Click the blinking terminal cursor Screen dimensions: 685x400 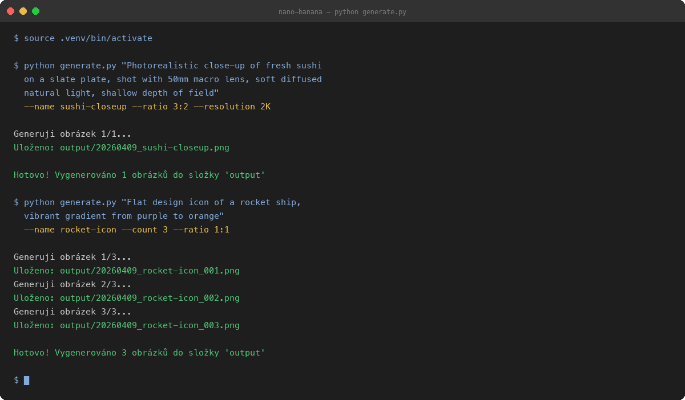coord(27,380)
